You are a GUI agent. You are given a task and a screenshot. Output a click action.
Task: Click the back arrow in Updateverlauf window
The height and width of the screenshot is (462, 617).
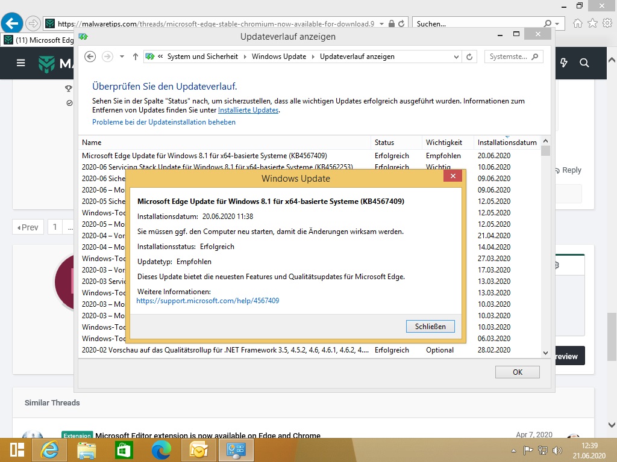pyautogui.click(x=90, y=57)
